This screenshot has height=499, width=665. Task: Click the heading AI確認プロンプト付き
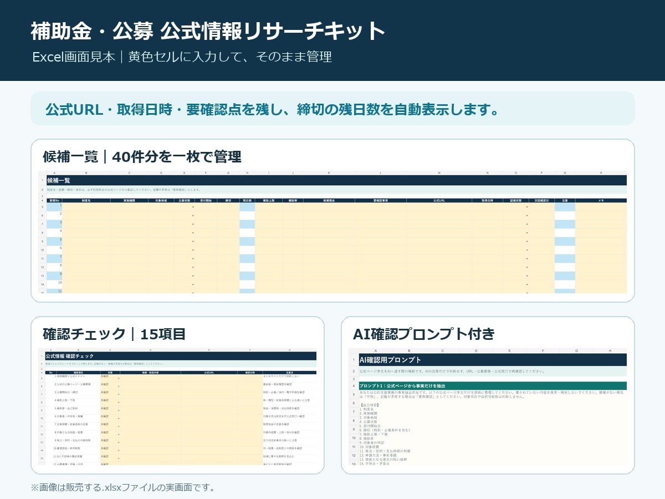[423, 334]
